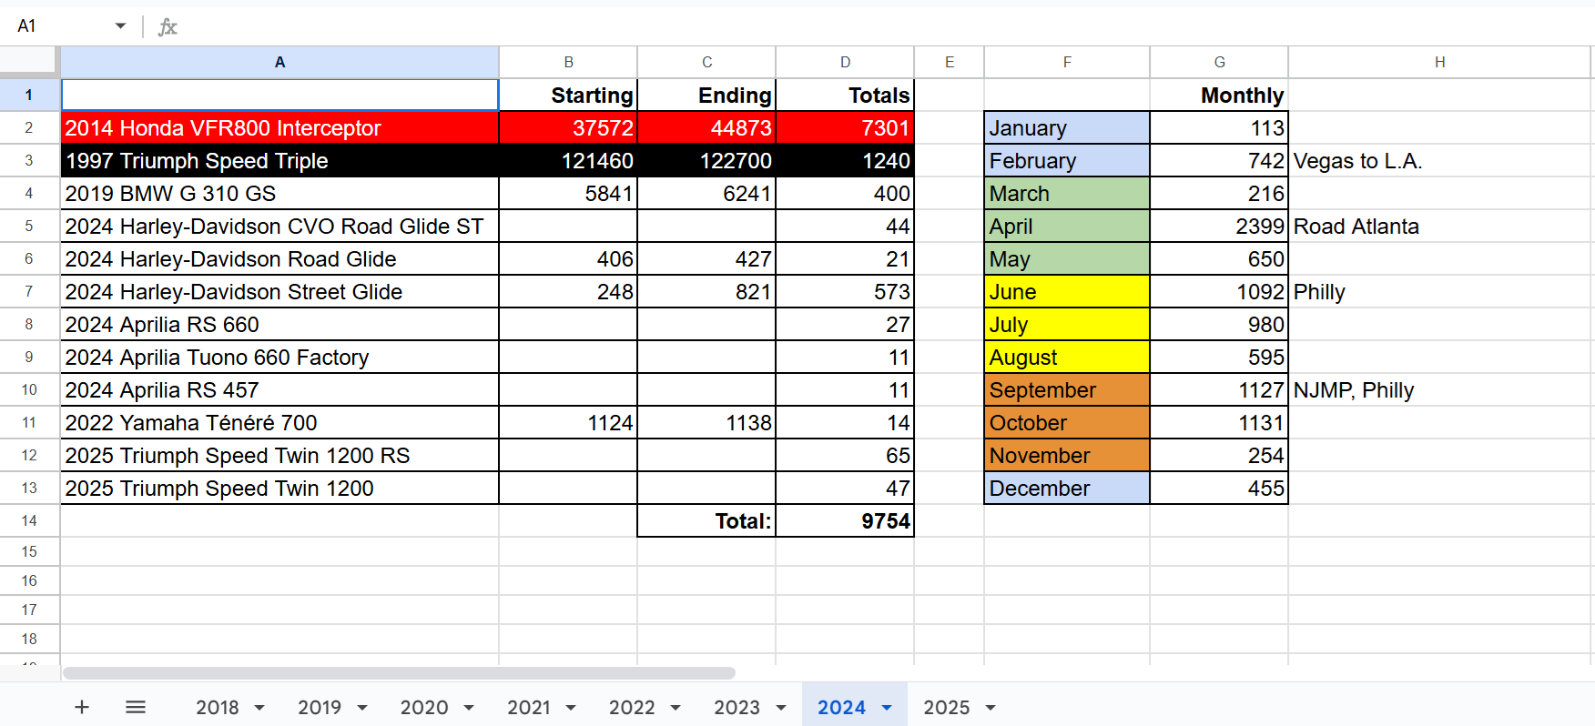1595x726 pixels.
Task: Open the 2022 tab dropdown arrow
Action: [x=676, y=708]
